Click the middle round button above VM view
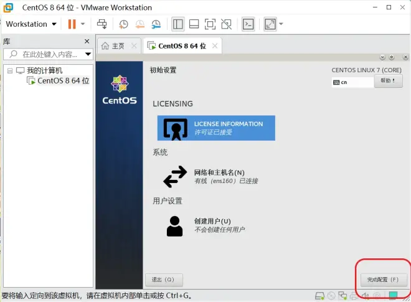This screenshot has width=411, height=302. click(x=392, y=57)
